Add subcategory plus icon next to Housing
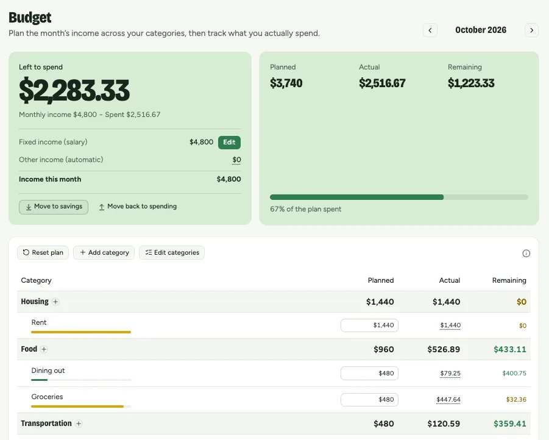Screen dimensions: 549x440 [55, 302]
